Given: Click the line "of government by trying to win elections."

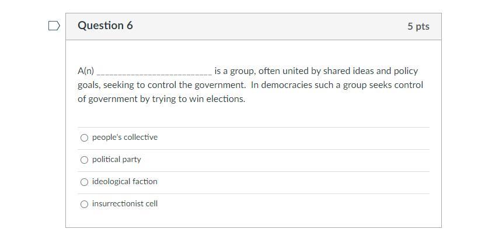Looking at the screenshot, I should [x=161, y=99].
